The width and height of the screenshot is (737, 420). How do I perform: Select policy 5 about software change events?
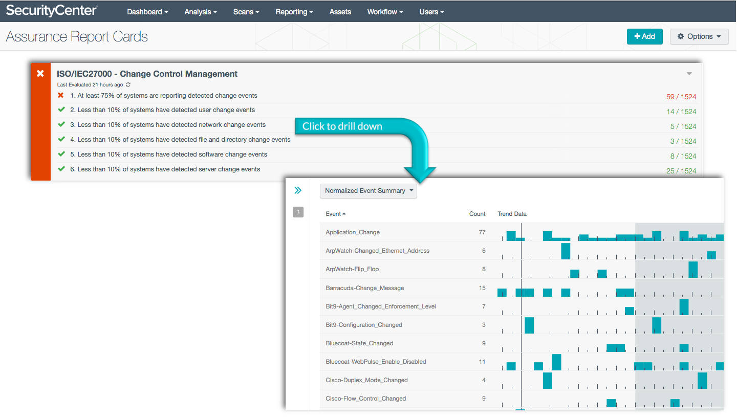pyautogui.click(x=168, y=154)
